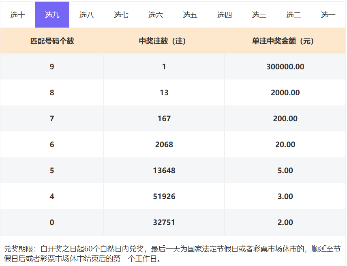
Task: Open the 选一 tab
Action: coord(328,15)
